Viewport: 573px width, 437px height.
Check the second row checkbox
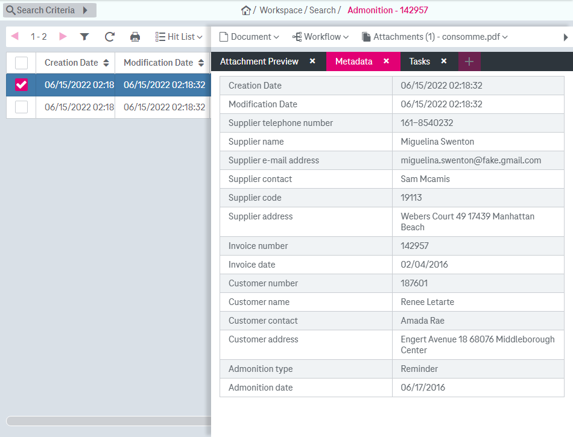click(21, 107)
